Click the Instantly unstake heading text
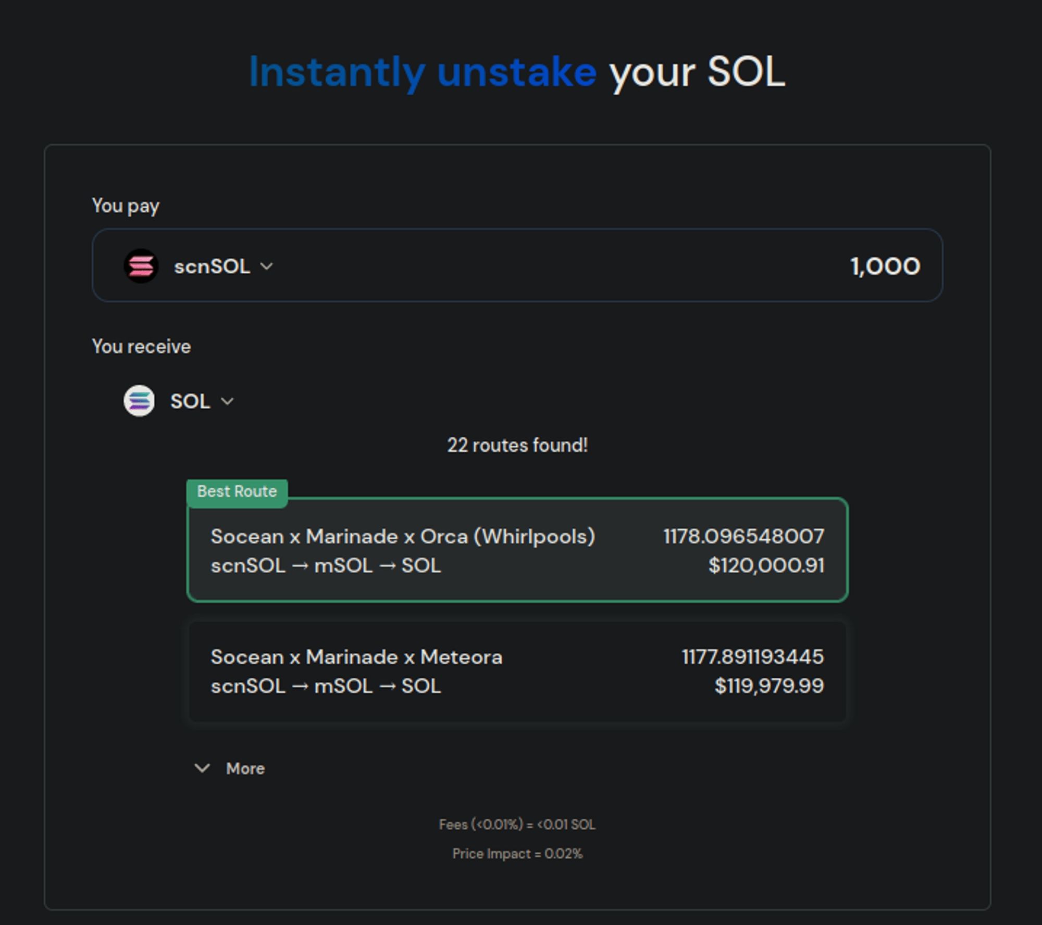Screen dimensions: 1042x925 [423, 72]
